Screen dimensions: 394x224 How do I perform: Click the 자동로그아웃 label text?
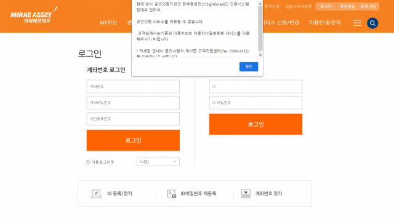pos(103,162)
